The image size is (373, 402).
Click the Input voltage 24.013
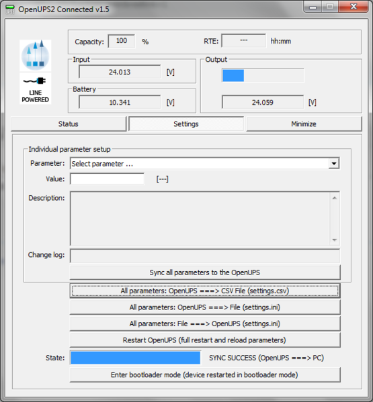[x=120, y=72]
